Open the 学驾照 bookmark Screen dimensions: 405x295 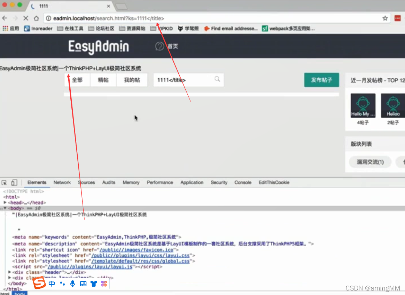point(188,29)
